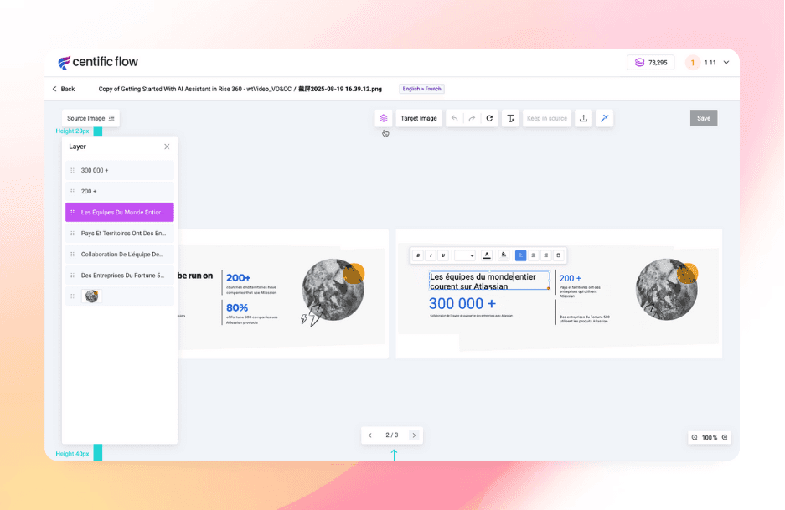Zoom out with the minus magnifier
This screenshot has height=510, width=785.
coord(695,437)
